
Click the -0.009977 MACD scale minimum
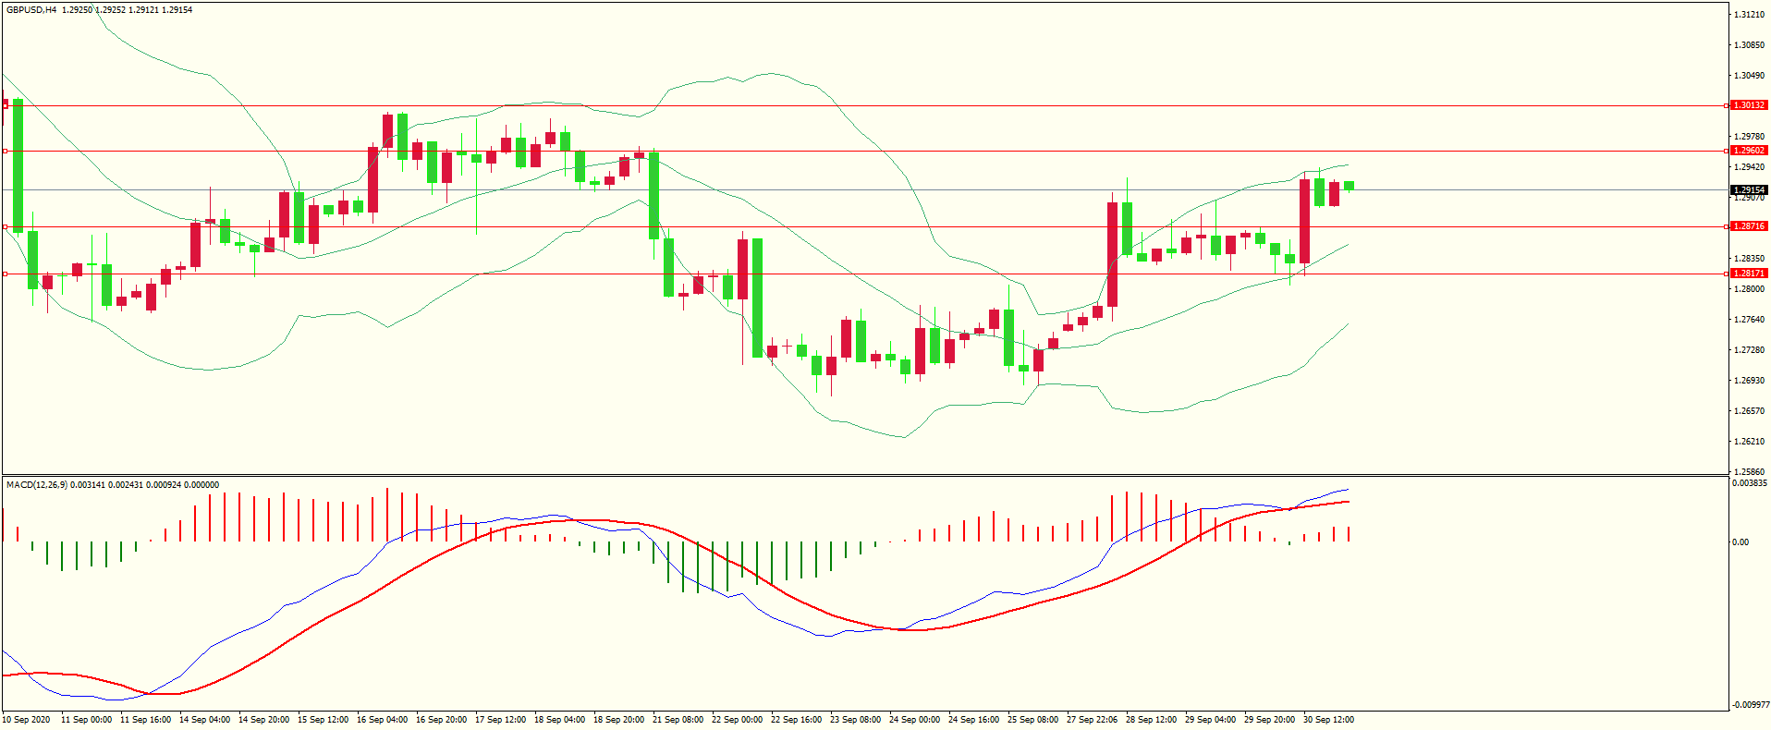tap(1750, 705)
